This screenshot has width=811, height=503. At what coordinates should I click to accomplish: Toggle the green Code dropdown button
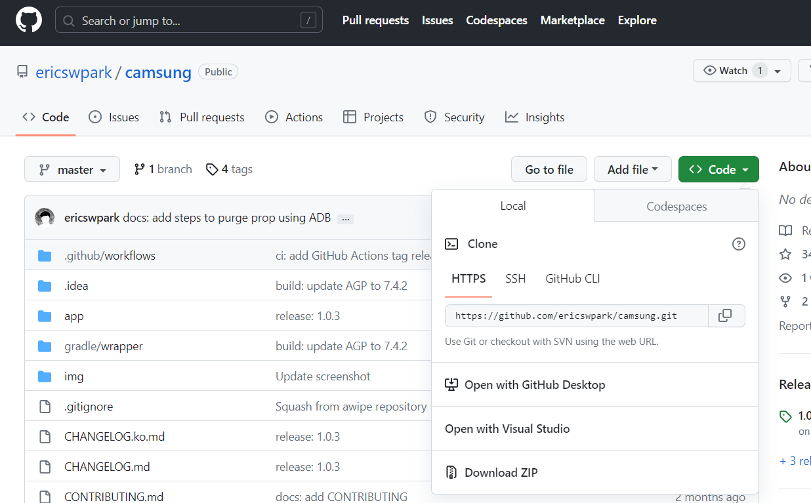[718, 169]
